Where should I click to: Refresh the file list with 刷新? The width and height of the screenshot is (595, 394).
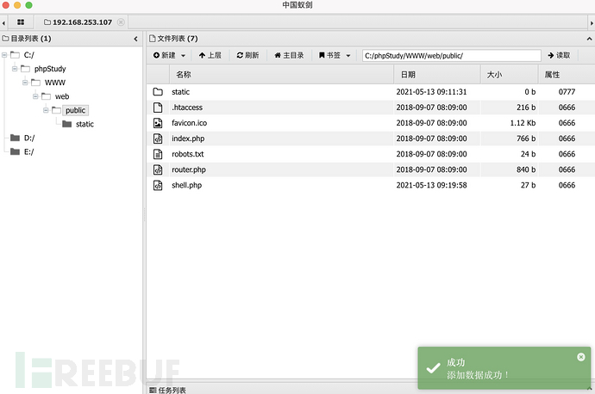point(247,55)
